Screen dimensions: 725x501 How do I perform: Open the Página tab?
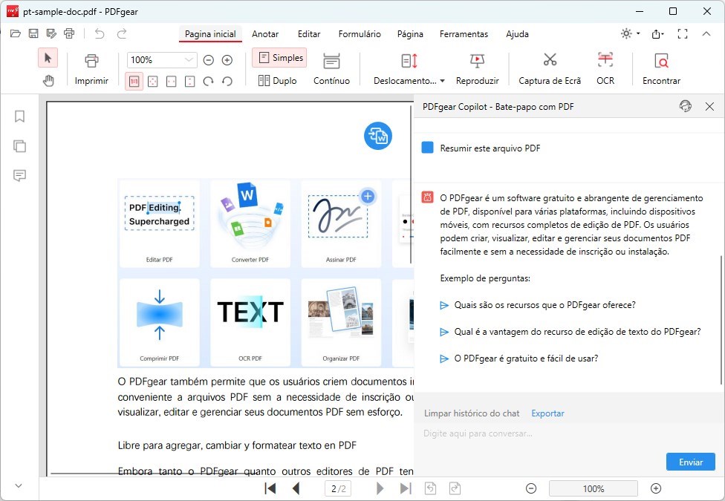[x=410, y=33]
